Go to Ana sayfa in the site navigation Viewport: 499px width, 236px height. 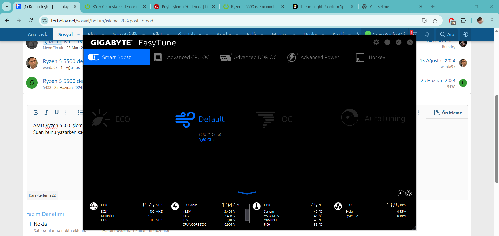38,34
